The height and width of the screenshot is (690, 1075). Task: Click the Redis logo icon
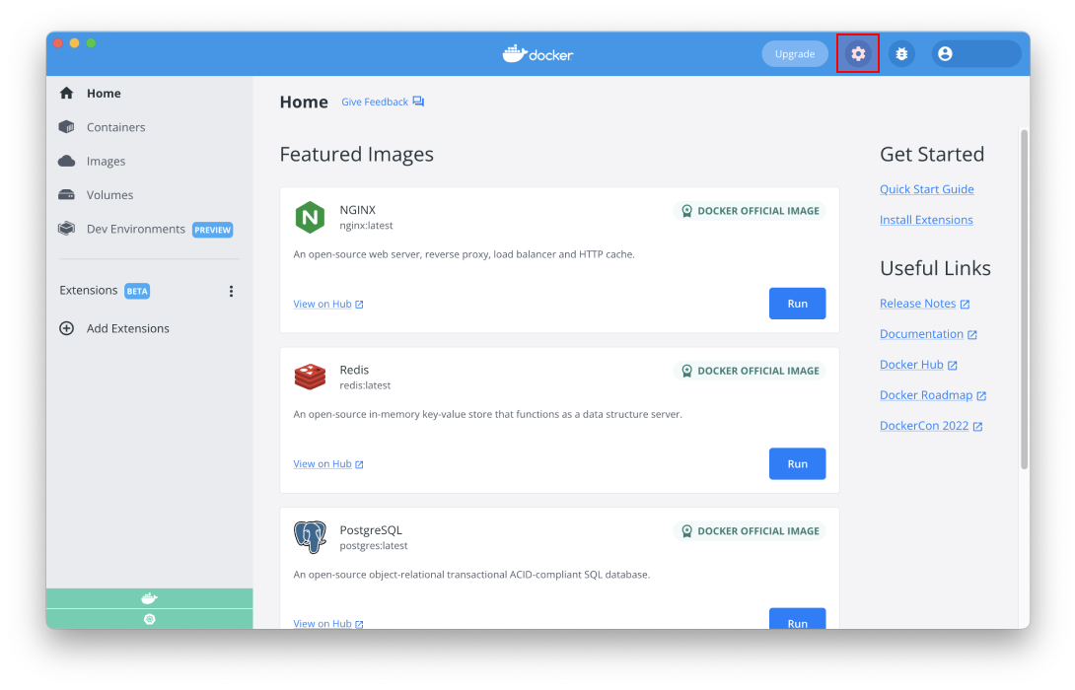point(310,377)
